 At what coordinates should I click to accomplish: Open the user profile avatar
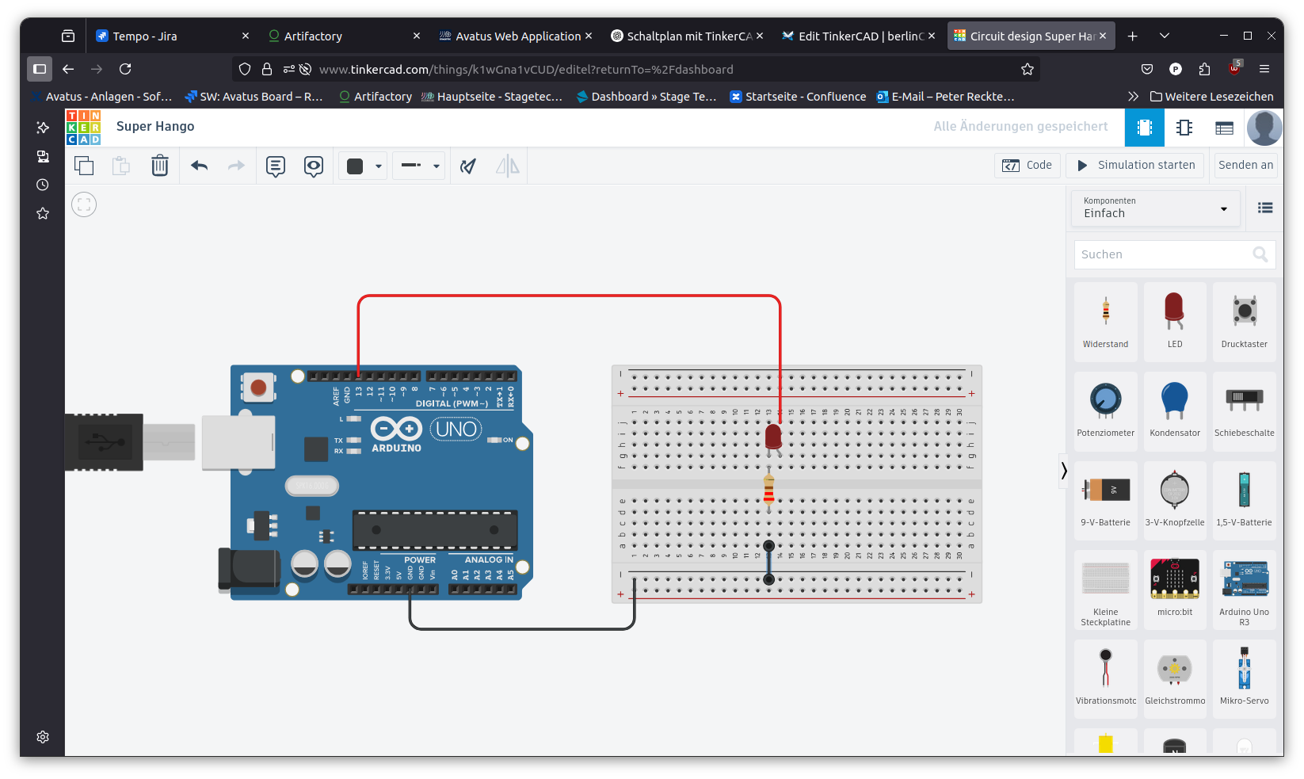1264,128
